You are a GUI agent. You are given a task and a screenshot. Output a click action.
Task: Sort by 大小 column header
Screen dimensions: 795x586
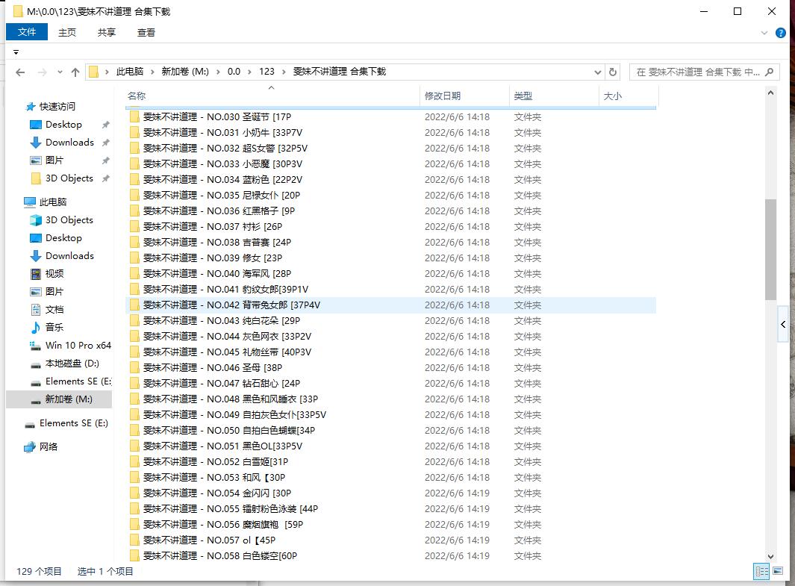pos(629,96)
